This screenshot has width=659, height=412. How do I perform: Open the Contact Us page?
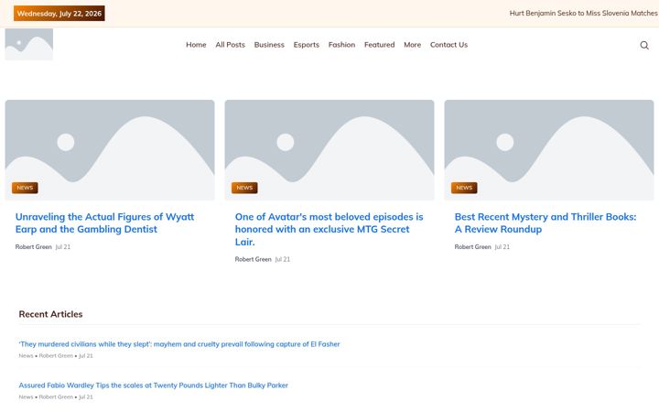click(448, 45)
